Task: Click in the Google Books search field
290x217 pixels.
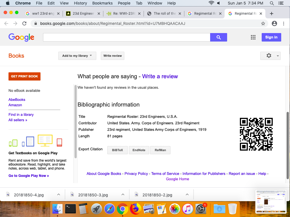Action: tap(126, 37)
